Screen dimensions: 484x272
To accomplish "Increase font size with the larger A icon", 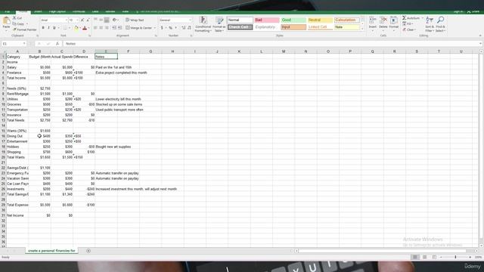I will 82,20.
